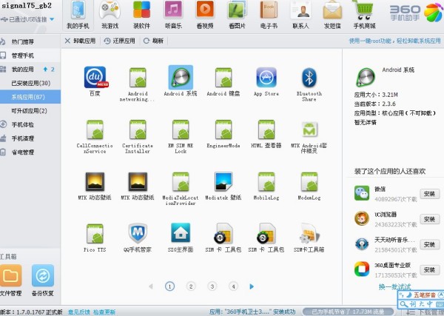Go to 装软件 software section

[x=141, y=16]
